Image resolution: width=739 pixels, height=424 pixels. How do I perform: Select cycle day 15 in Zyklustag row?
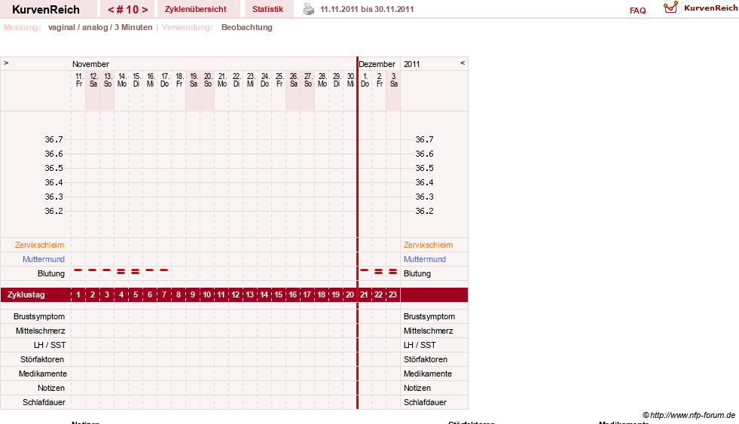tap(279, 295)
